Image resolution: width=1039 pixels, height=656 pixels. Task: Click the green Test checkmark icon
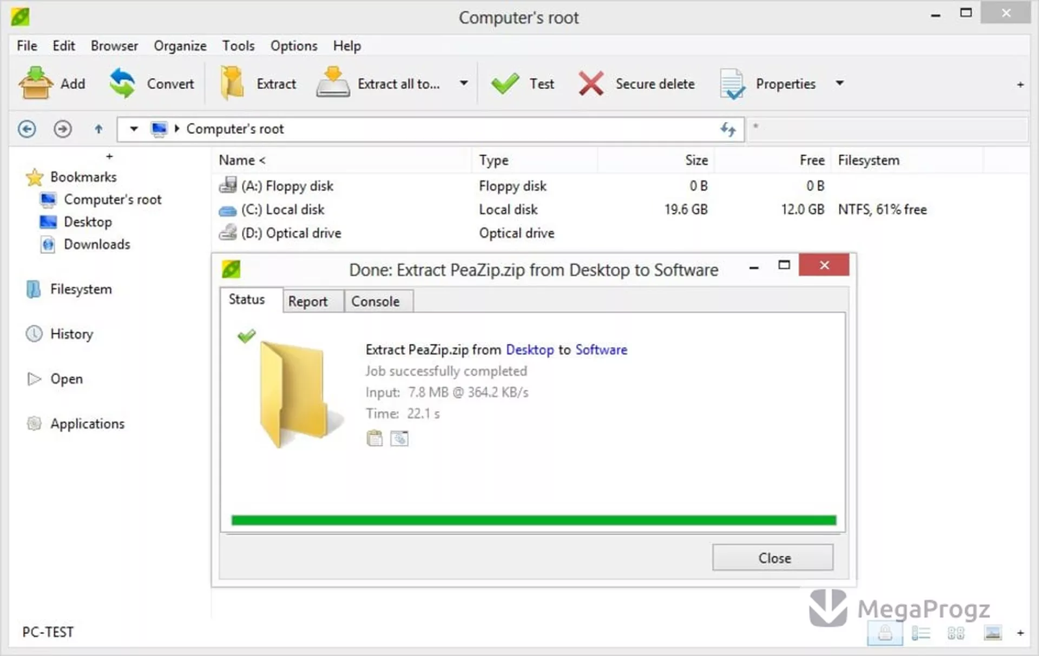[505, 83]
